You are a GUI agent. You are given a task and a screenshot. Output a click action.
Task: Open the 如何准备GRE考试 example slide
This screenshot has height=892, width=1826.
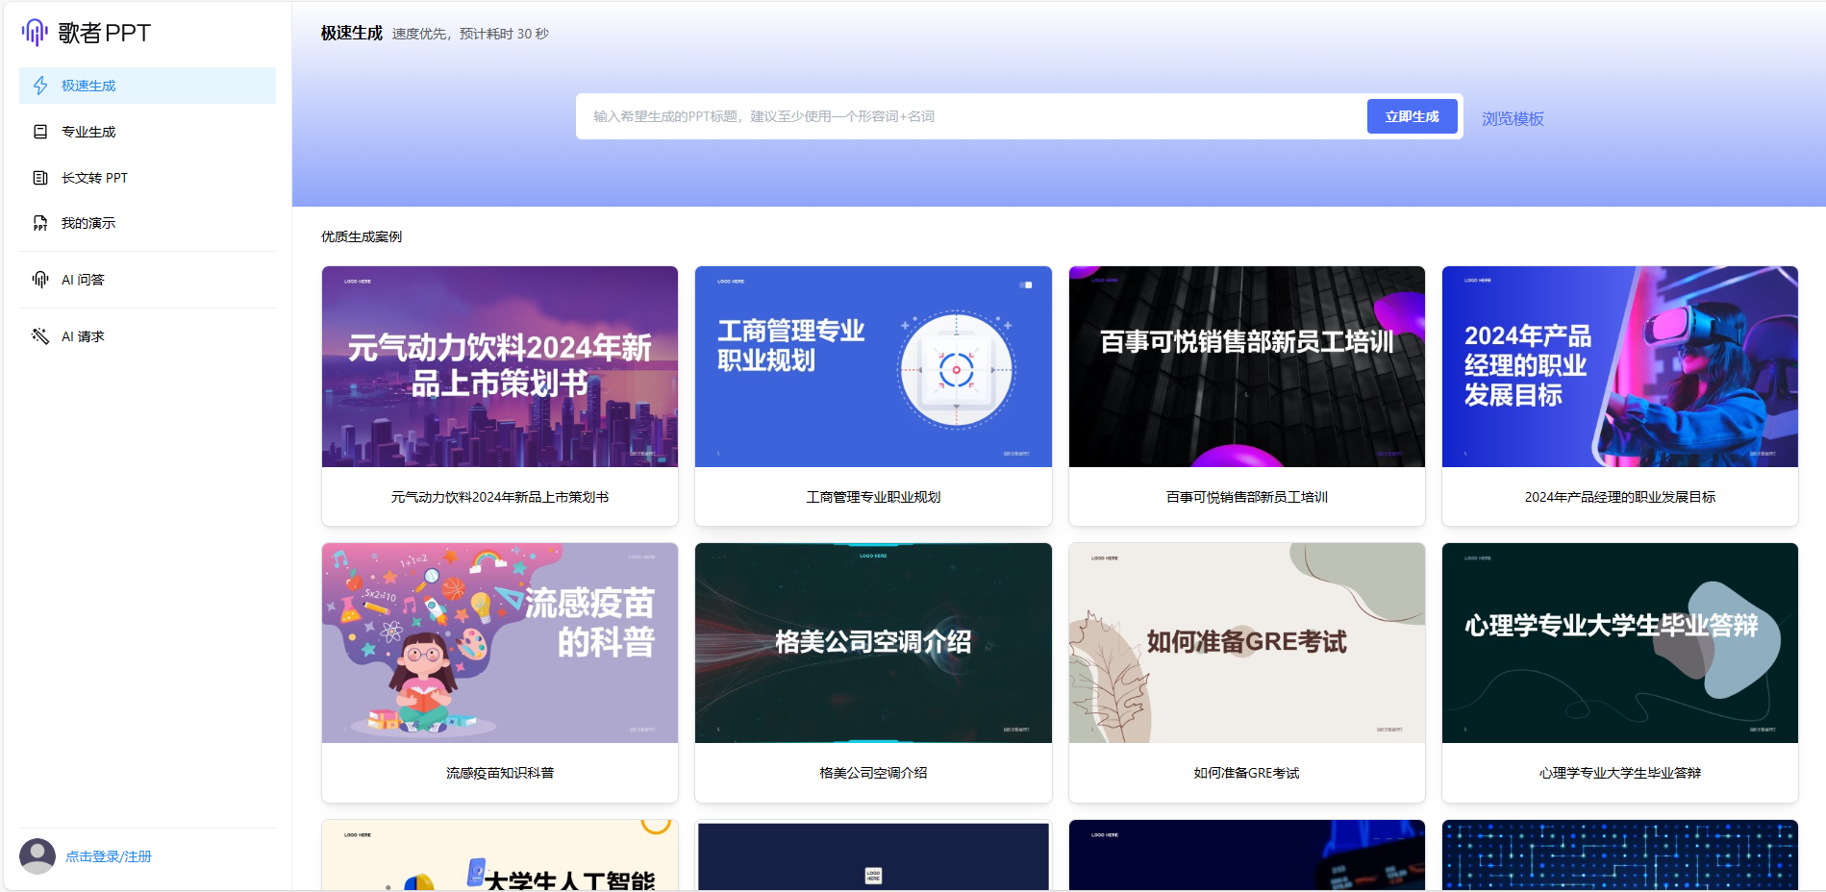tap(1246, 643)
